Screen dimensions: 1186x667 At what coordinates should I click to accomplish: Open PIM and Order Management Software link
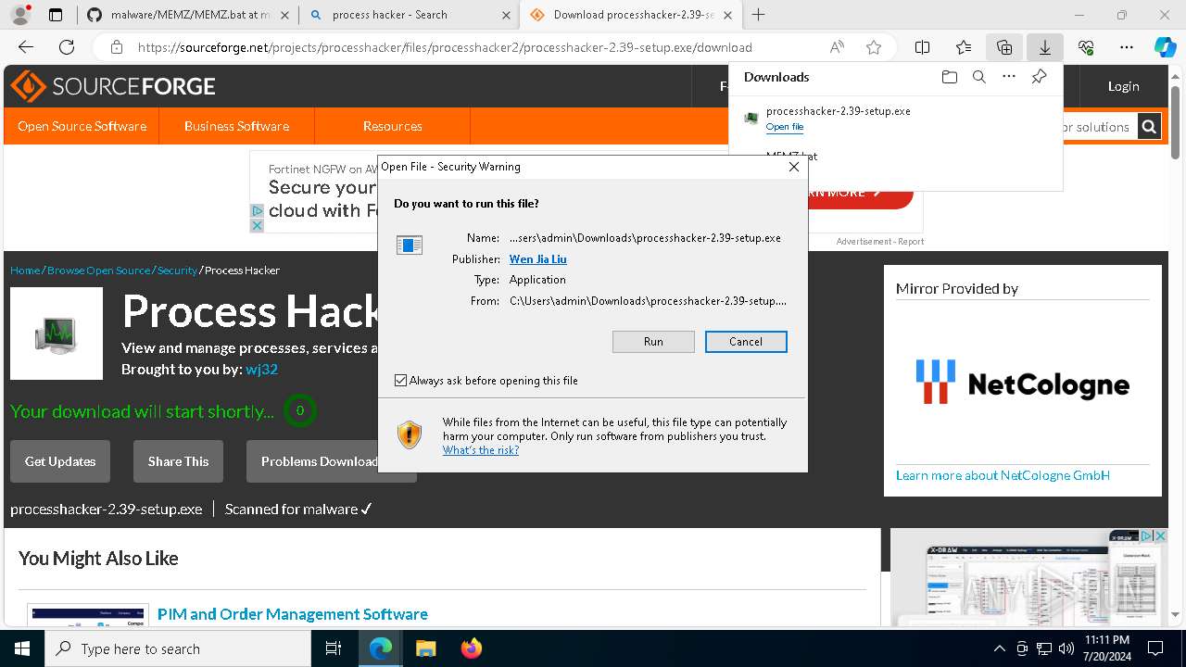coord(293,614)
